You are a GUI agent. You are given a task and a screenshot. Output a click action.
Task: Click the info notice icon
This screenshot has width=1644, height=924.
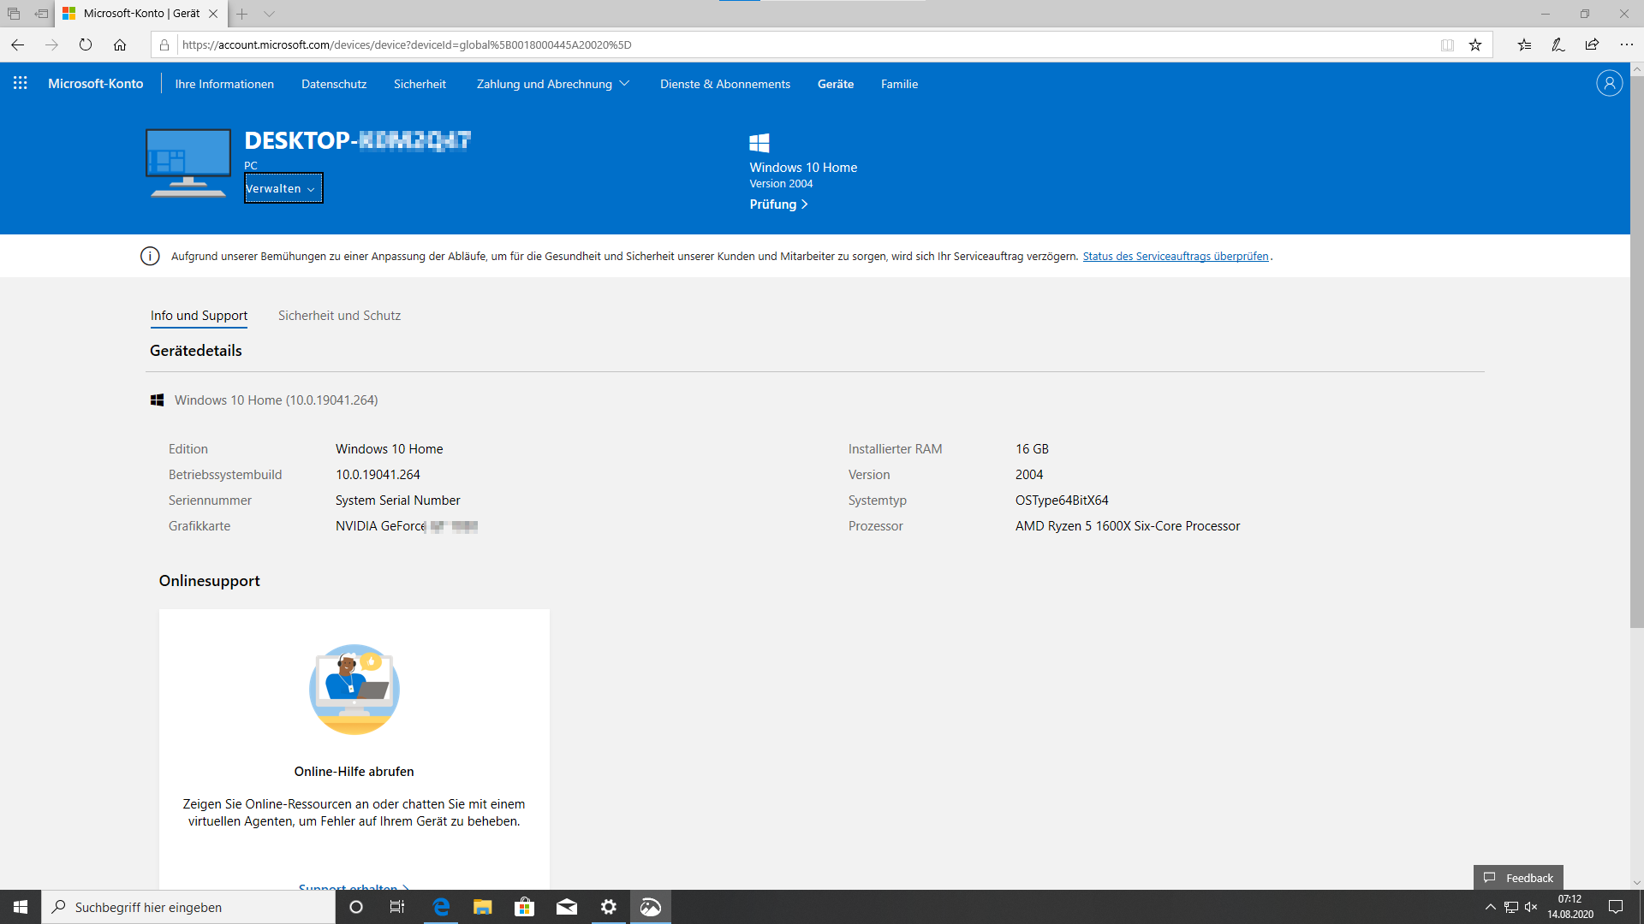pyautogui.click(x=150, y=256)
